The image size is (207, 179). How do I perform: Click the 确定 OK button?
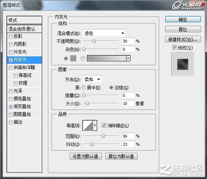coord(183,19)
